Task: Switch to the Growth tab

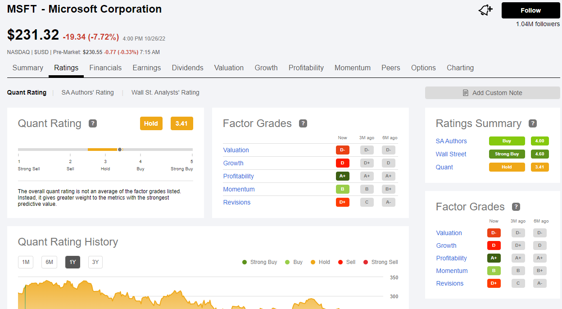Action: [266, 68]
